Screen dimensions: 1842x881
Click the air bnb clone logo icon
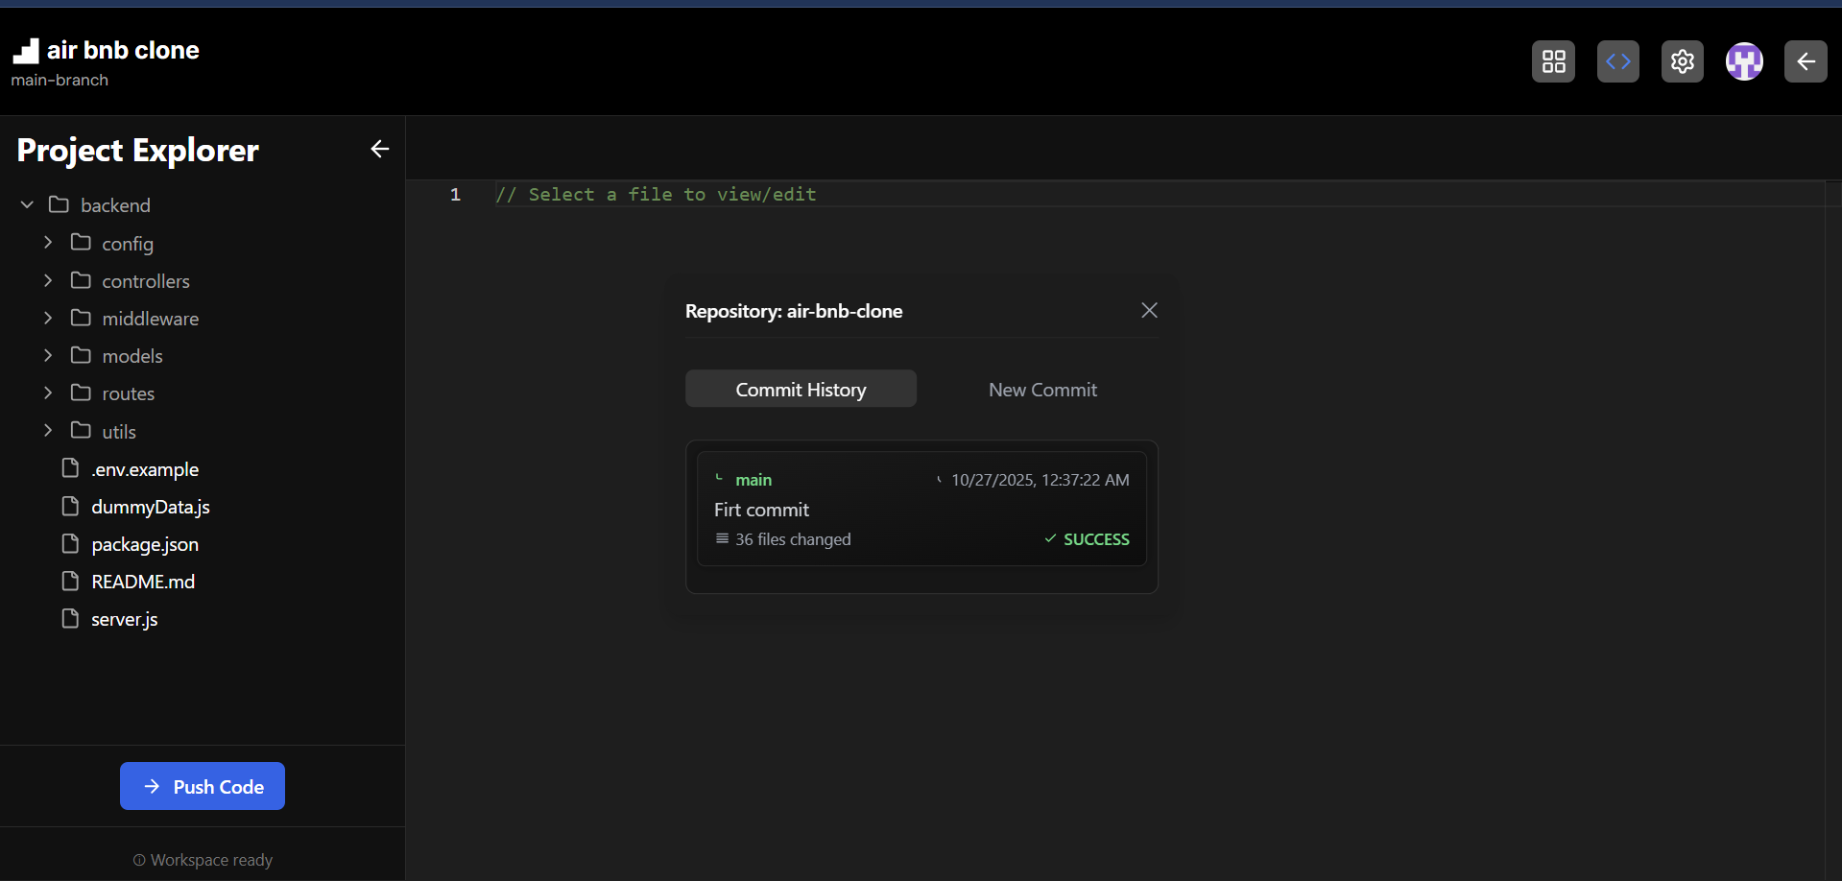pos(26,51)
